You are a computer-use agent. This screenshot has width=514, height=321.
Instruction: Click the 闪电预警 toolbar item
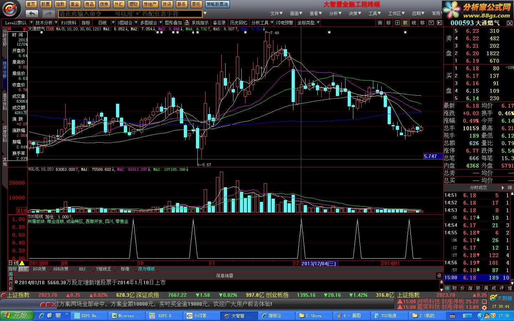(x=284, y=22)
